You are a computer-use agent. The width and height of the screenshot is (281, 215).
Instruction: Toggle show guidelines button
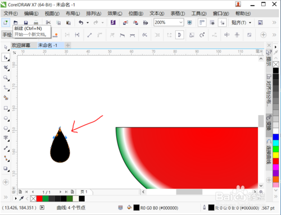coord(223,22)
